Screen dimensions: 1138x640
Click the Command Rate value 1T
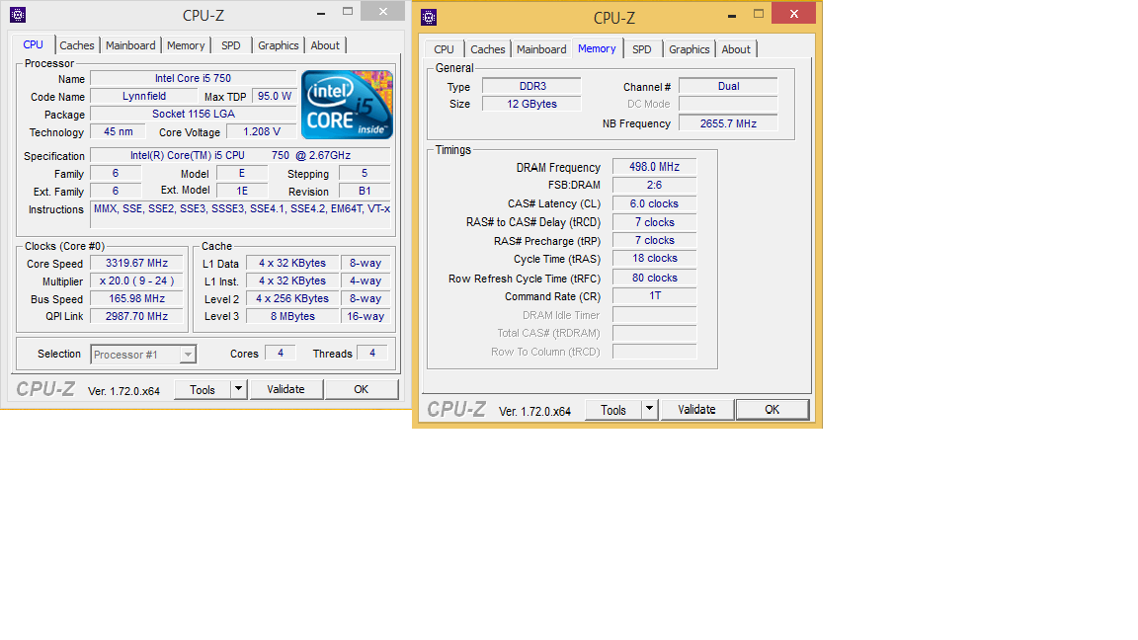point(655,296)
